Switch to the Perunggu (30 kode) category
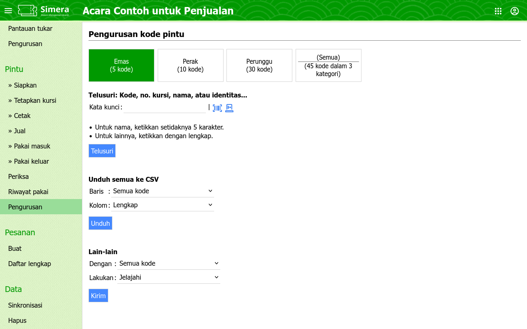Viewport: 527px width, 329px height. tap(259, 65)
